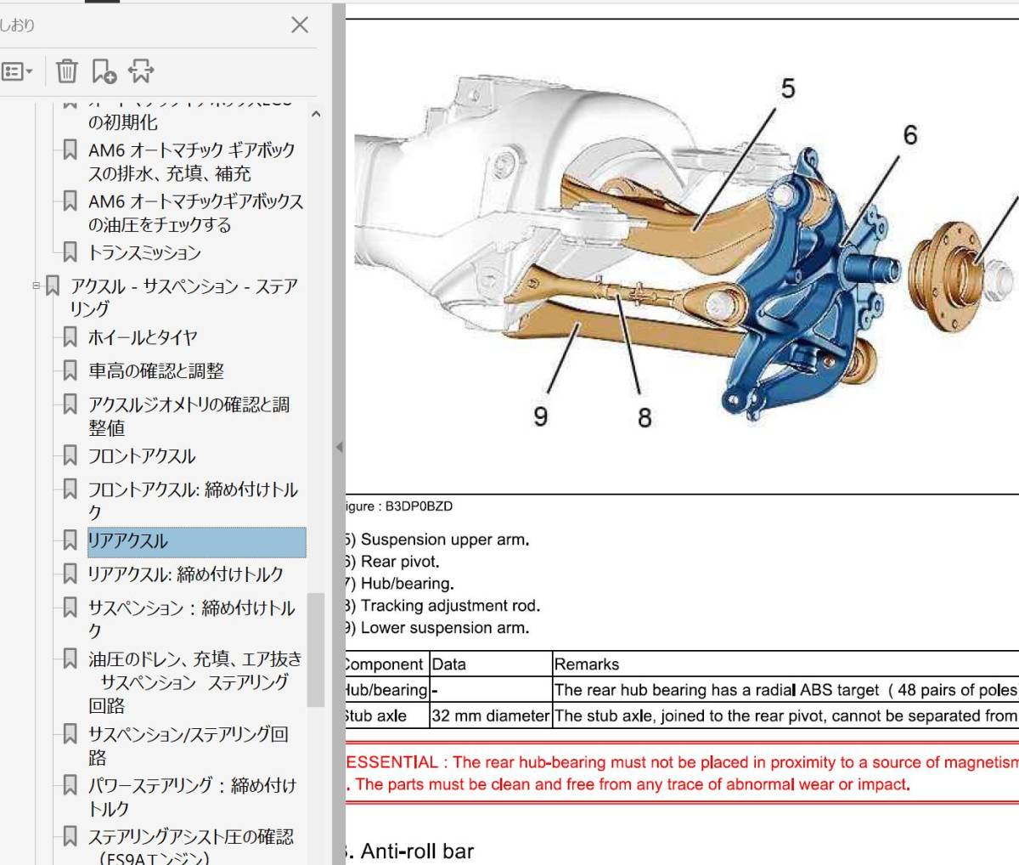Click bookmark icon beside リアアクスル
The image size is (1019, 865).
point(70,540)
